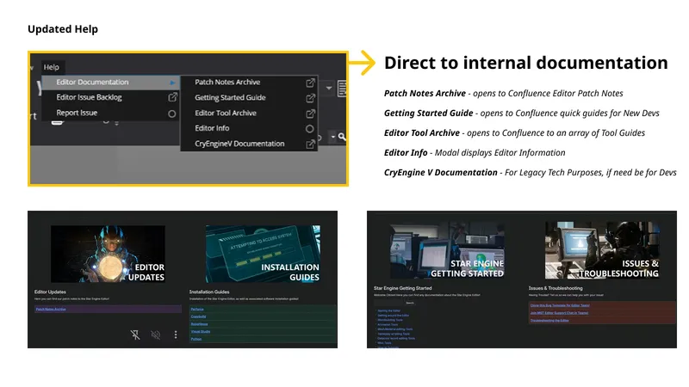The image size is (689, 387).
Task: Click the magnifier search icon in editor toolbar
Action: coord(342,137)
